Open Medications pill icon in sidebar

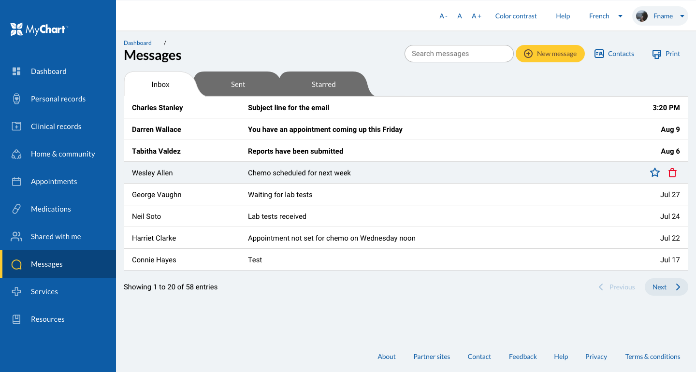[x=16, y=209]
